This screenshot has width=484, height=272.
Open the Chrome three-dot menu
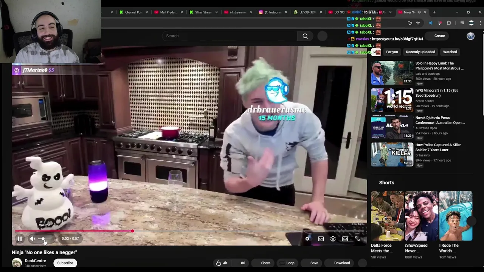pyautogui.click(x=481, y=23)
